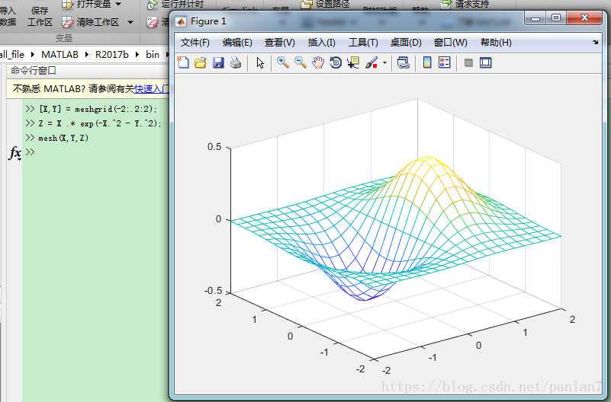Viewport: 611px width, 402px height.
Task: Click the 保存工作区 button
Action: 40,17
